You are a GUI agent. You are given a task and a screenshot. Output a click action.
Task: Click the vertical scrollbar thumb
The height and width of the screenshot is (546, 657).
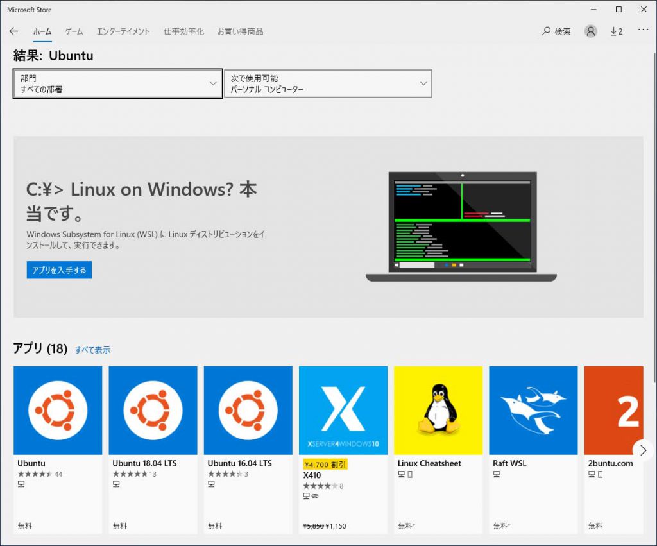(654, 217)
